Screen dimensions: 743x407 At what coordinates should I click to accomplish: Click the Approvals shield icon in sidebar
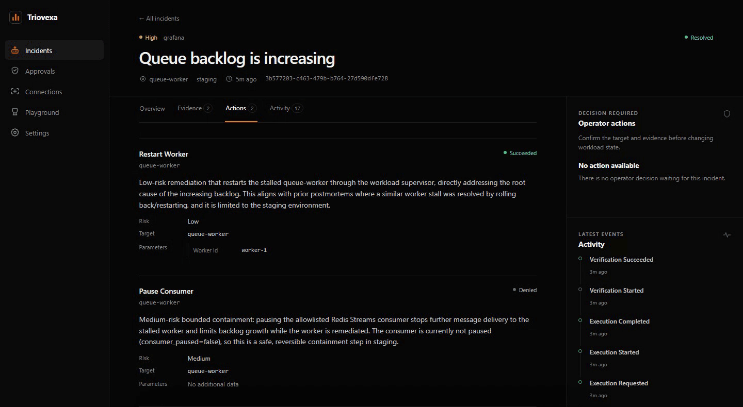(15, 71)
